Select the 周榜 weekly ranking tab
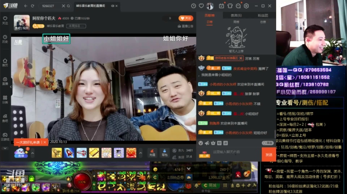This screenshot has width=347, height=194. 236,22
